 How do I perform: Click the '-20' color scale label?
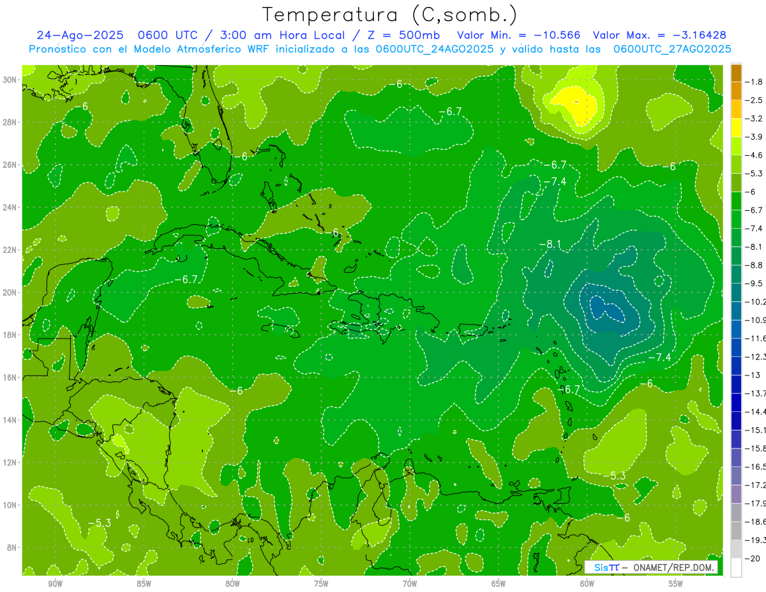[x=752, y=559]
